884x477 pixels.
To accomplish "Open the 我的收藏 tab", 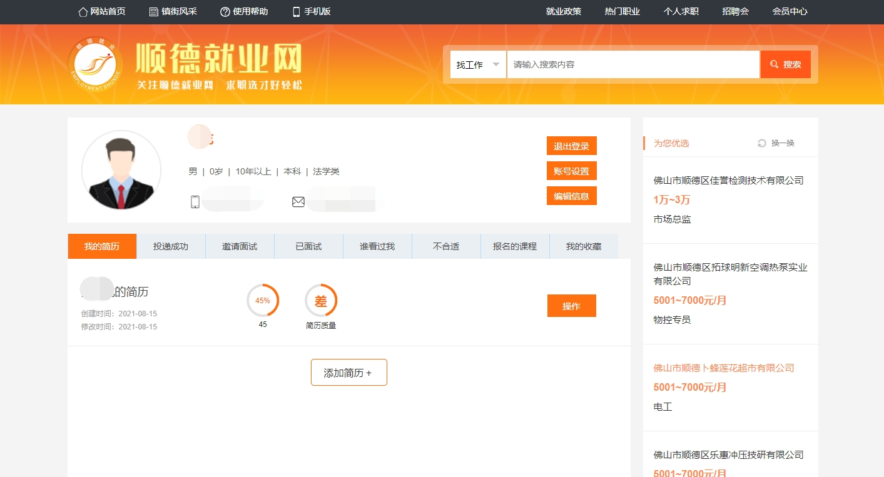I will click(x=583, y=246).
